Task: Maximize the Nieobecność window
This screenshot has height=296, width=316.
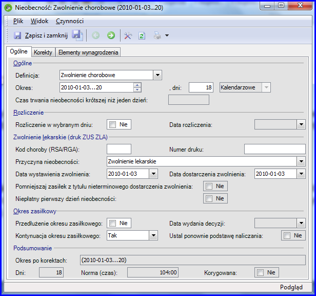Action: tap(281, 6)
